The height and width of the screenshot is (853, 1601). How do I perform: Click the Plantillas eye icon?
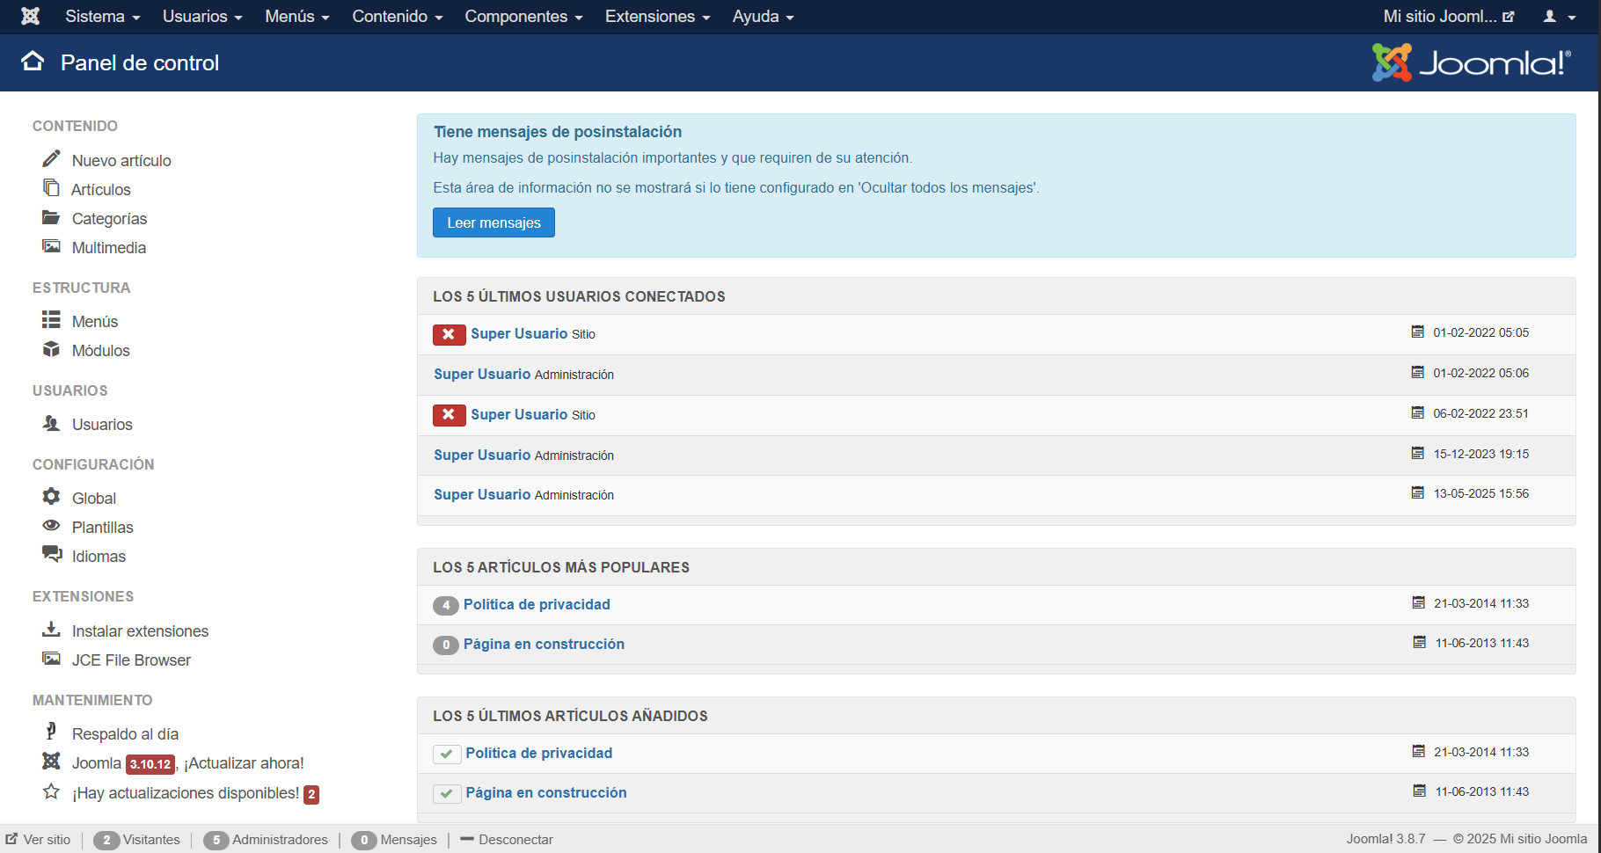[51, 526]
